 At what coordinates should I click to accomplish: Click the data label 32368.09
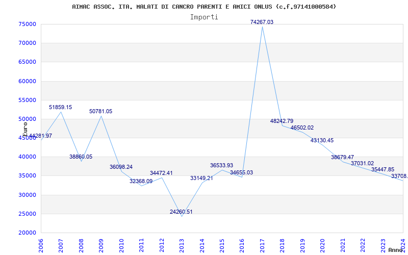141,182
